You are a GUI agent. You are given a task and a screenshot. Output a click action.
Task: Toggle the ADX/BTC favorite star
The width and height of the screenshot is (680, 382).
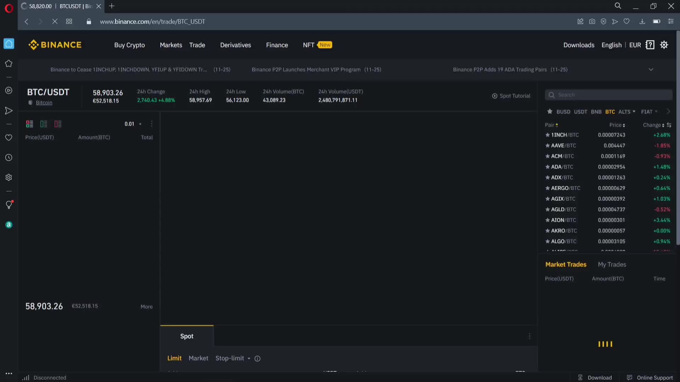548,178
